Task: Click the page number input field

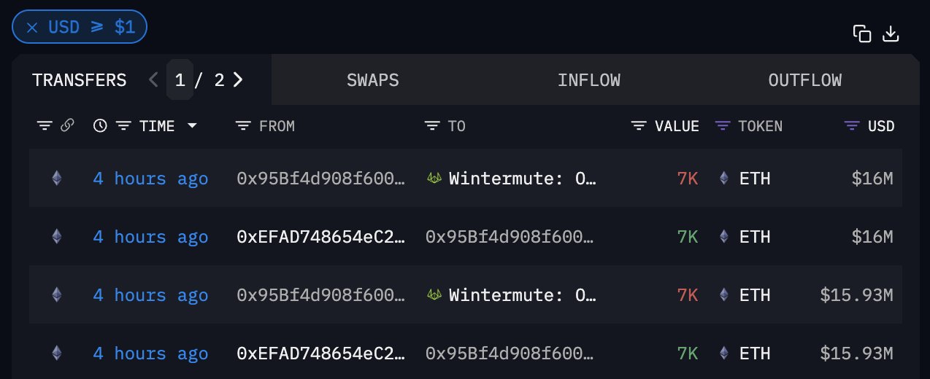Action: pyautogui.click(x=180, y=80)
